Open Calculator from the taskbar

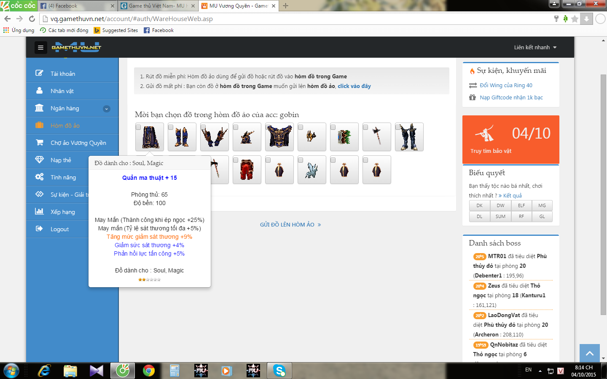click(x=175, y=371)
